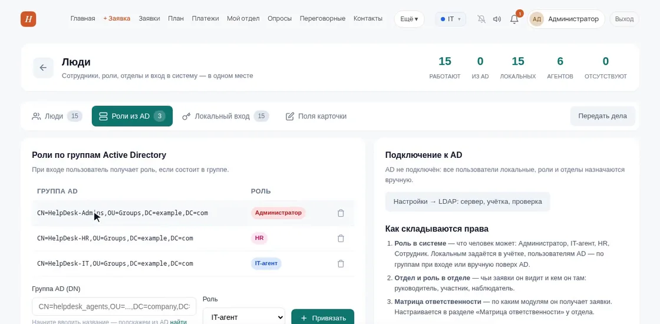Click the Администратор role badge

278,213
